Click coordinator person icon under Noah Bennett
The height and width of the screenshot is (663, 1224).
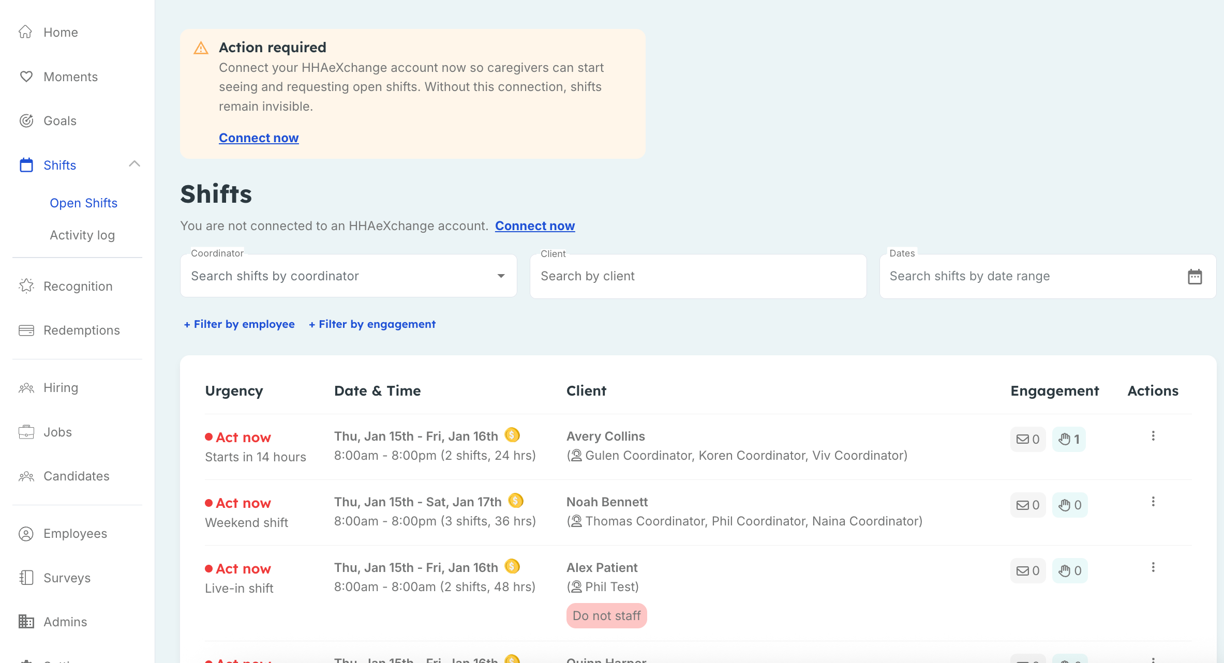click(x=576, y=521)
